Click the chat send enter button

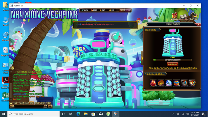pyautogui.click(x=50, y=107)
